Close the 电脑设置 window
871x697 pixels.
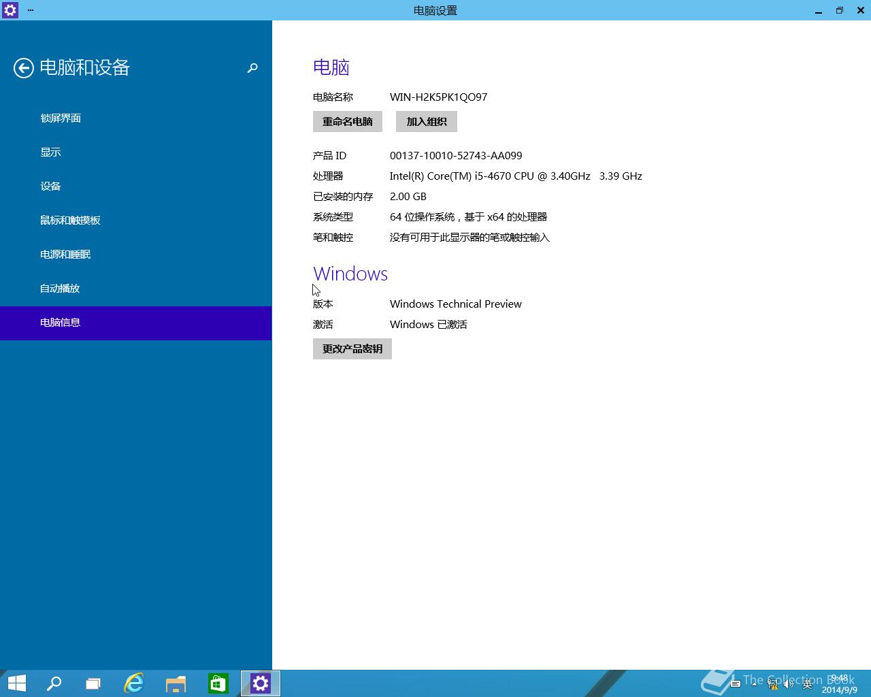pyautogui.click(x=860, y=10)
